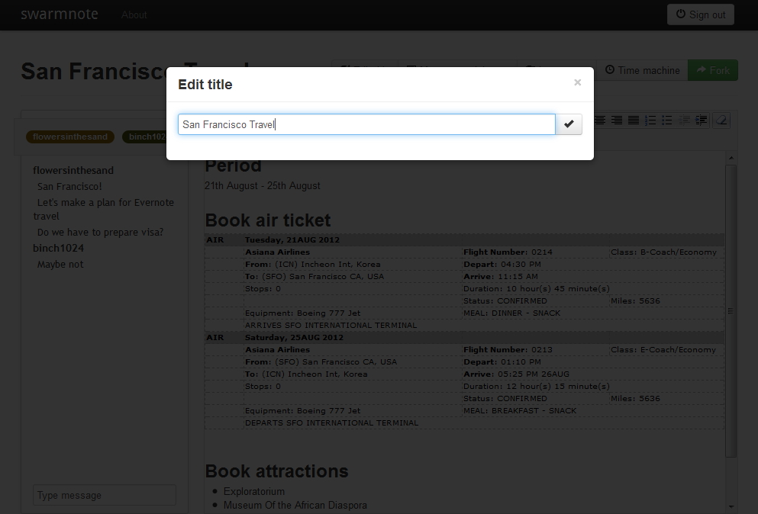This screenshot has height=514, width=758.
Task: Click Class: B-Coach/Economy cell
Action: tap(666, 252)
